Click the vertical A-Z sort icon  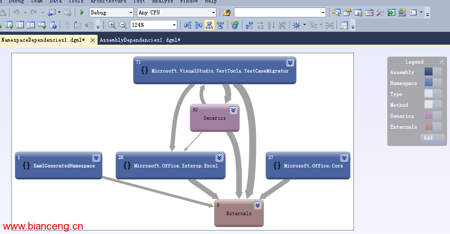tap(271, 25)
